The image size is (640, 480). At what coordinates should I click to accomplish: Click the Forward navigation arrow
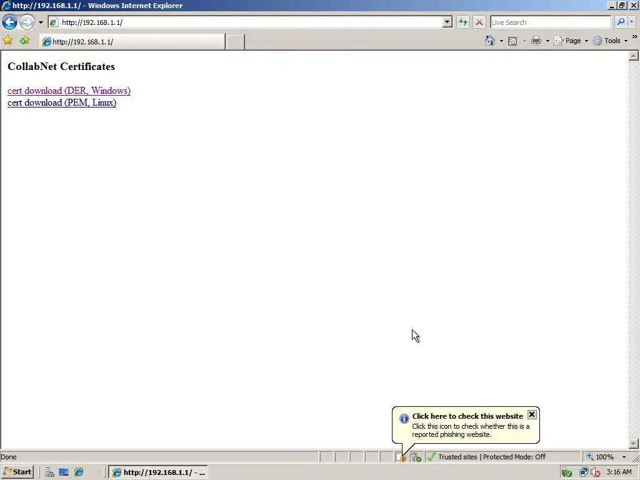coord(27,22)
